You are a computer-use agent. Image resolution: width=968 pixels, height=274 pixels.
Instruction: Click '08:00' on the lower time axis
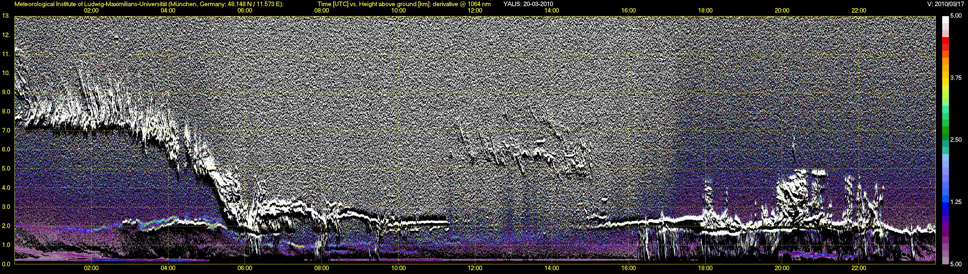tap(322, 268)
